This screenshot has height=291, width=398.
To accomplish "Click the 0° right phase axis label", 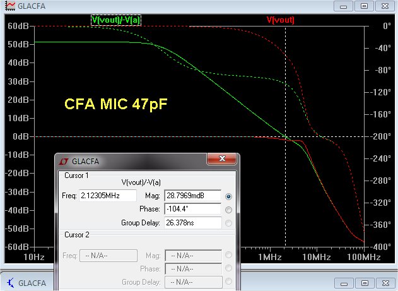I will click(387, 26).
